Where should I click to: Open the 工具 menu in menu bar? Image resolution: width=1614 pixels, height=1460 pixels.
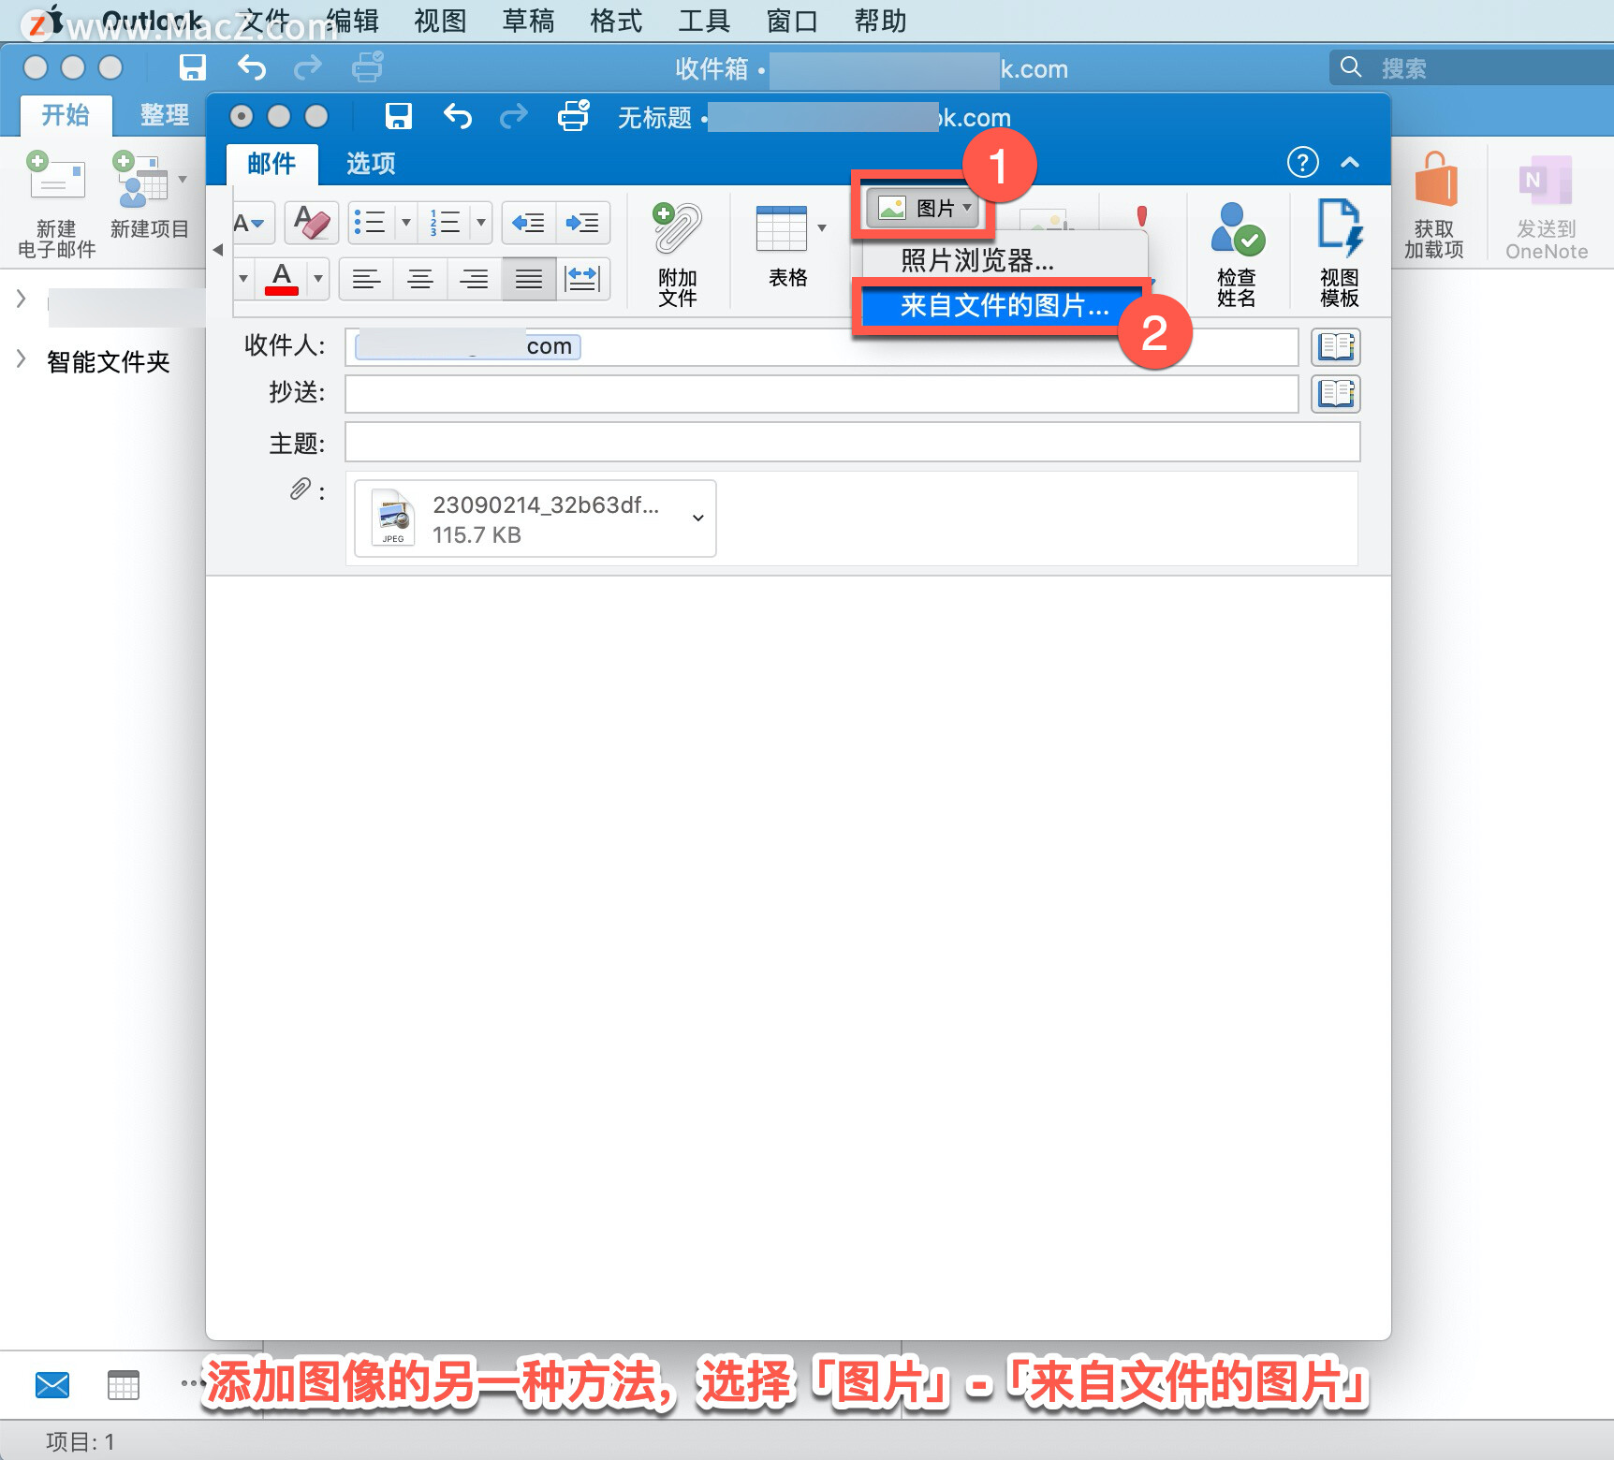coord(704,21)
